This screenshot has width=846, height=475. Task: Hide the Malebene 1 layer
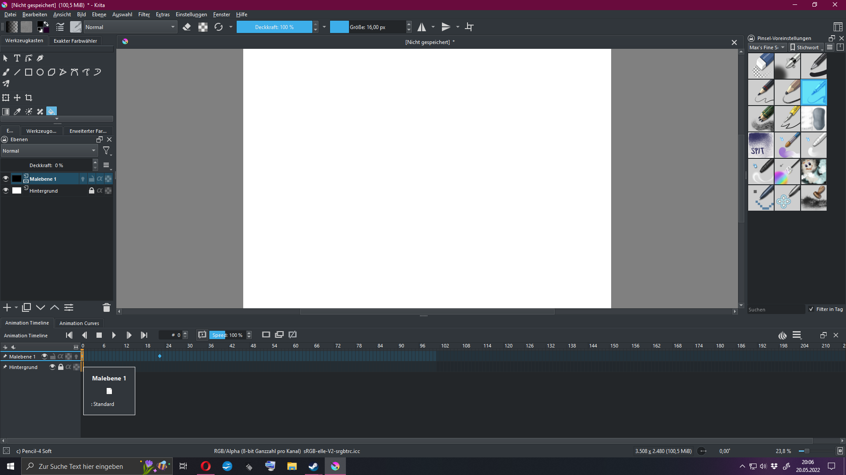tap(6, 179)
